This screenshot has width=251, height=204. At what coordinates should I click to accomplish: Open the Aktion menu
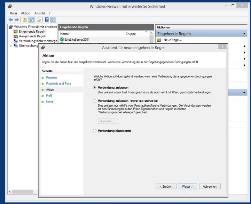point(25,13)
